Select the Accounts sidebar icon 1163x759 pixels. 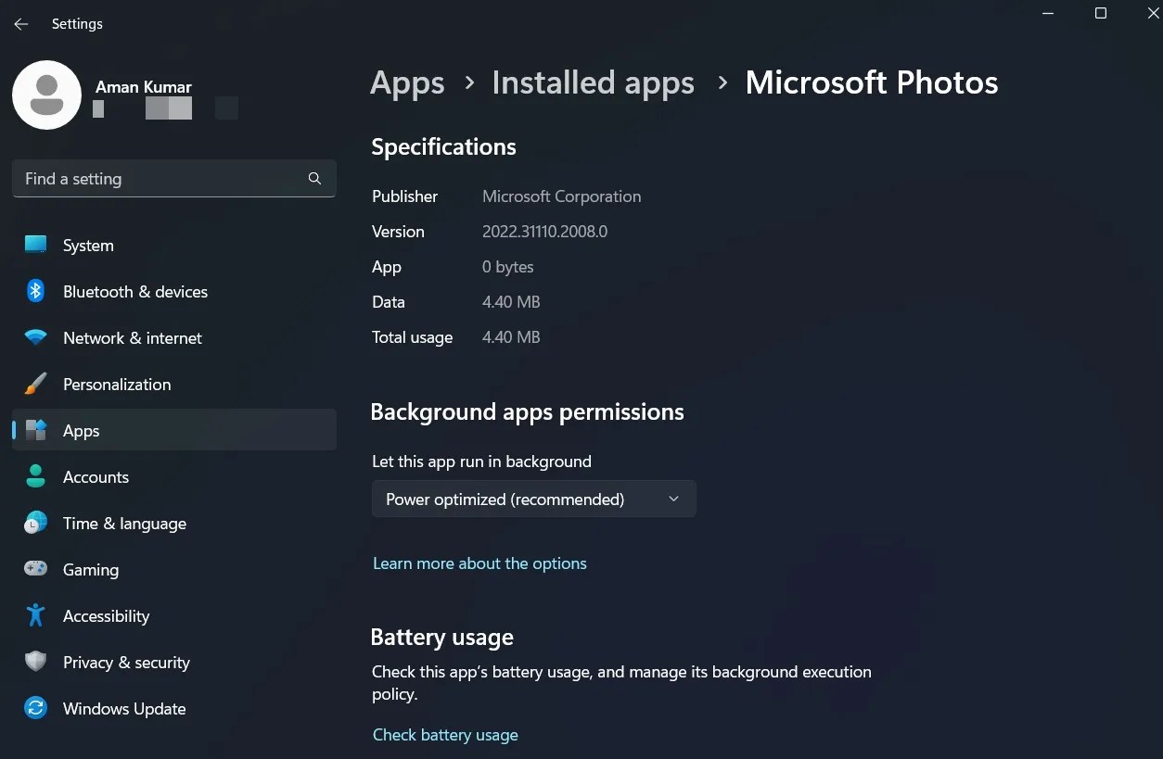coord(34,476)
